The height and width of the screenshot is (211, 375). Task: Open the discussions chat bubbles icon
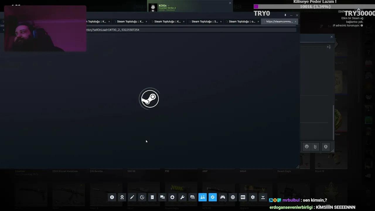tap(162, 197)
